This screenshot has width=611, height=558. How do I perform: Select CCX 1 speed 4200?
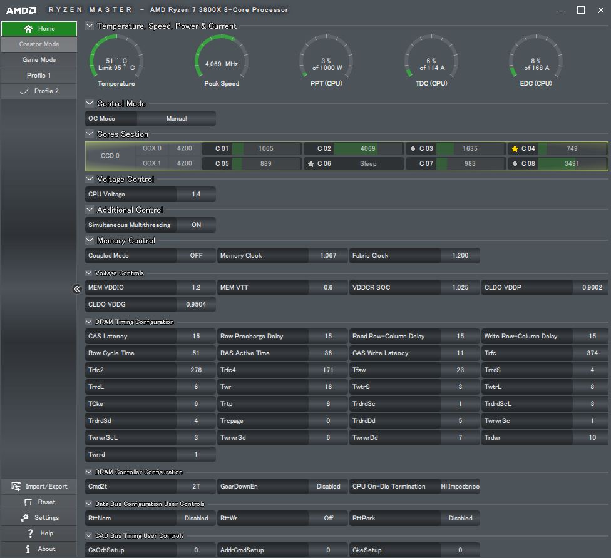point(184,163)
